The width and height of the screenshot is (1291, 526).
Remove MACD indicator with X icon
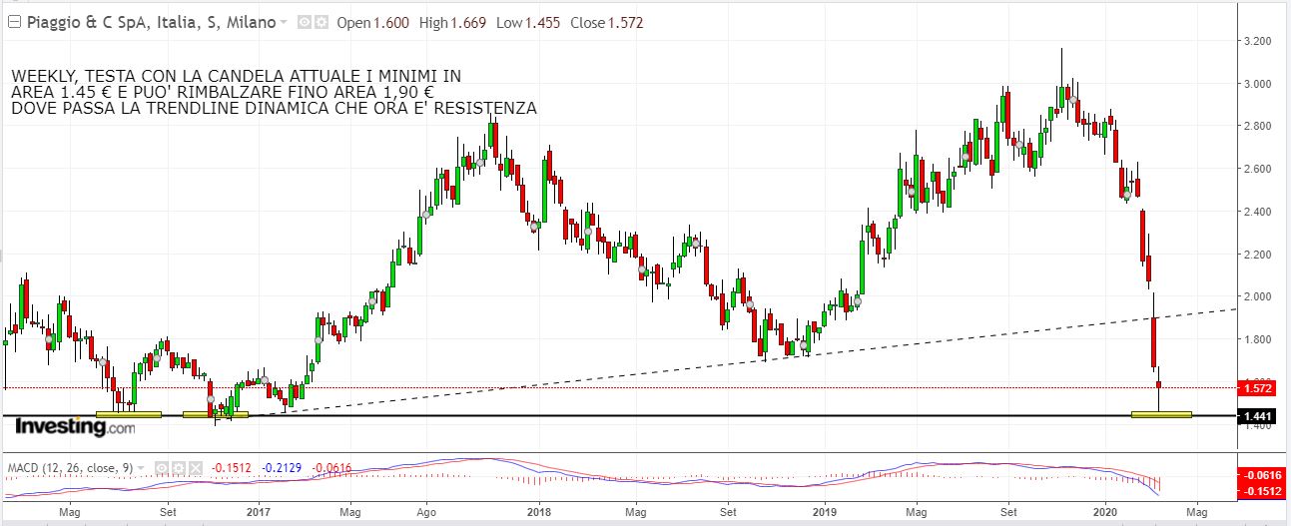(x=193, y=467)
